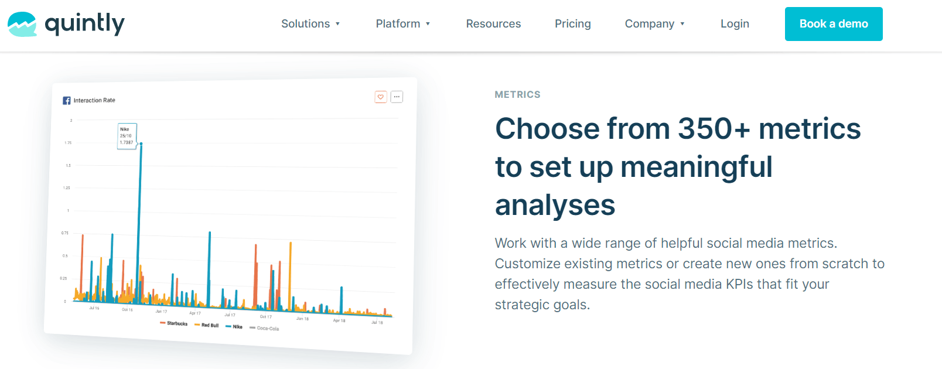Image resolution: width=942 pixels, height=369 pixels.
Task: Click the Facebook icon beside Interaction Rate
Action: tap(67, 101)
